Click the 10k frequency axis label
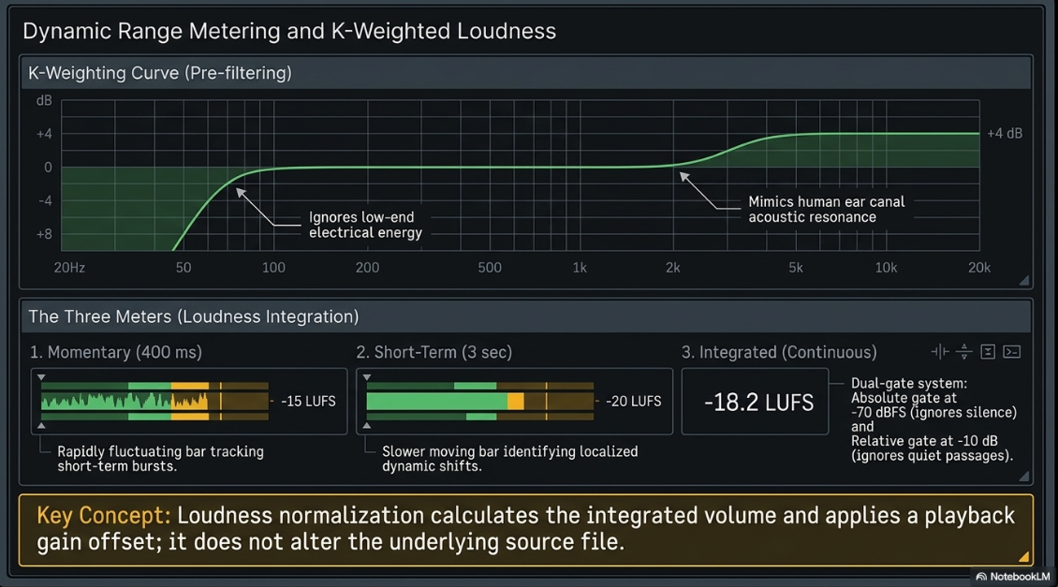This screenshot has height=587, width=1058. tap(886, 268)
